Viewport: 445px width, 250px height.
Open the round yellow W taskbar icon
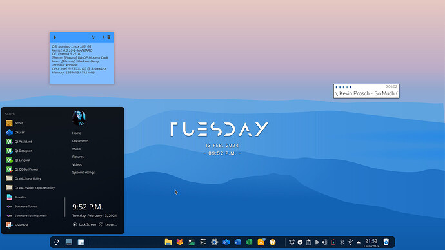[272, 242]
